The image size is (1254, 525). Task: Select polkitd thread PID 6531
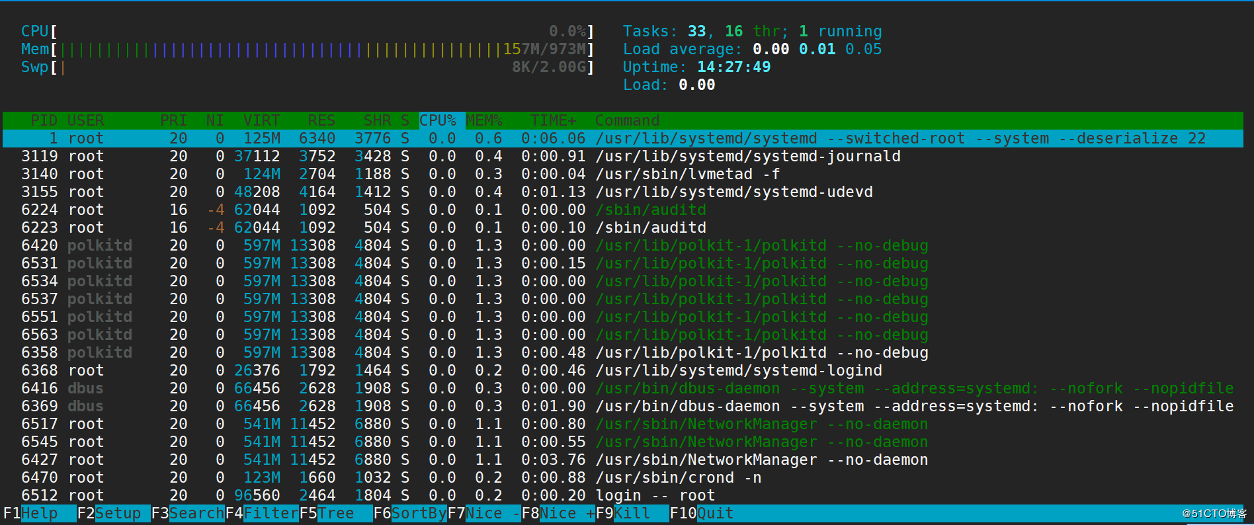coord(623,263)
